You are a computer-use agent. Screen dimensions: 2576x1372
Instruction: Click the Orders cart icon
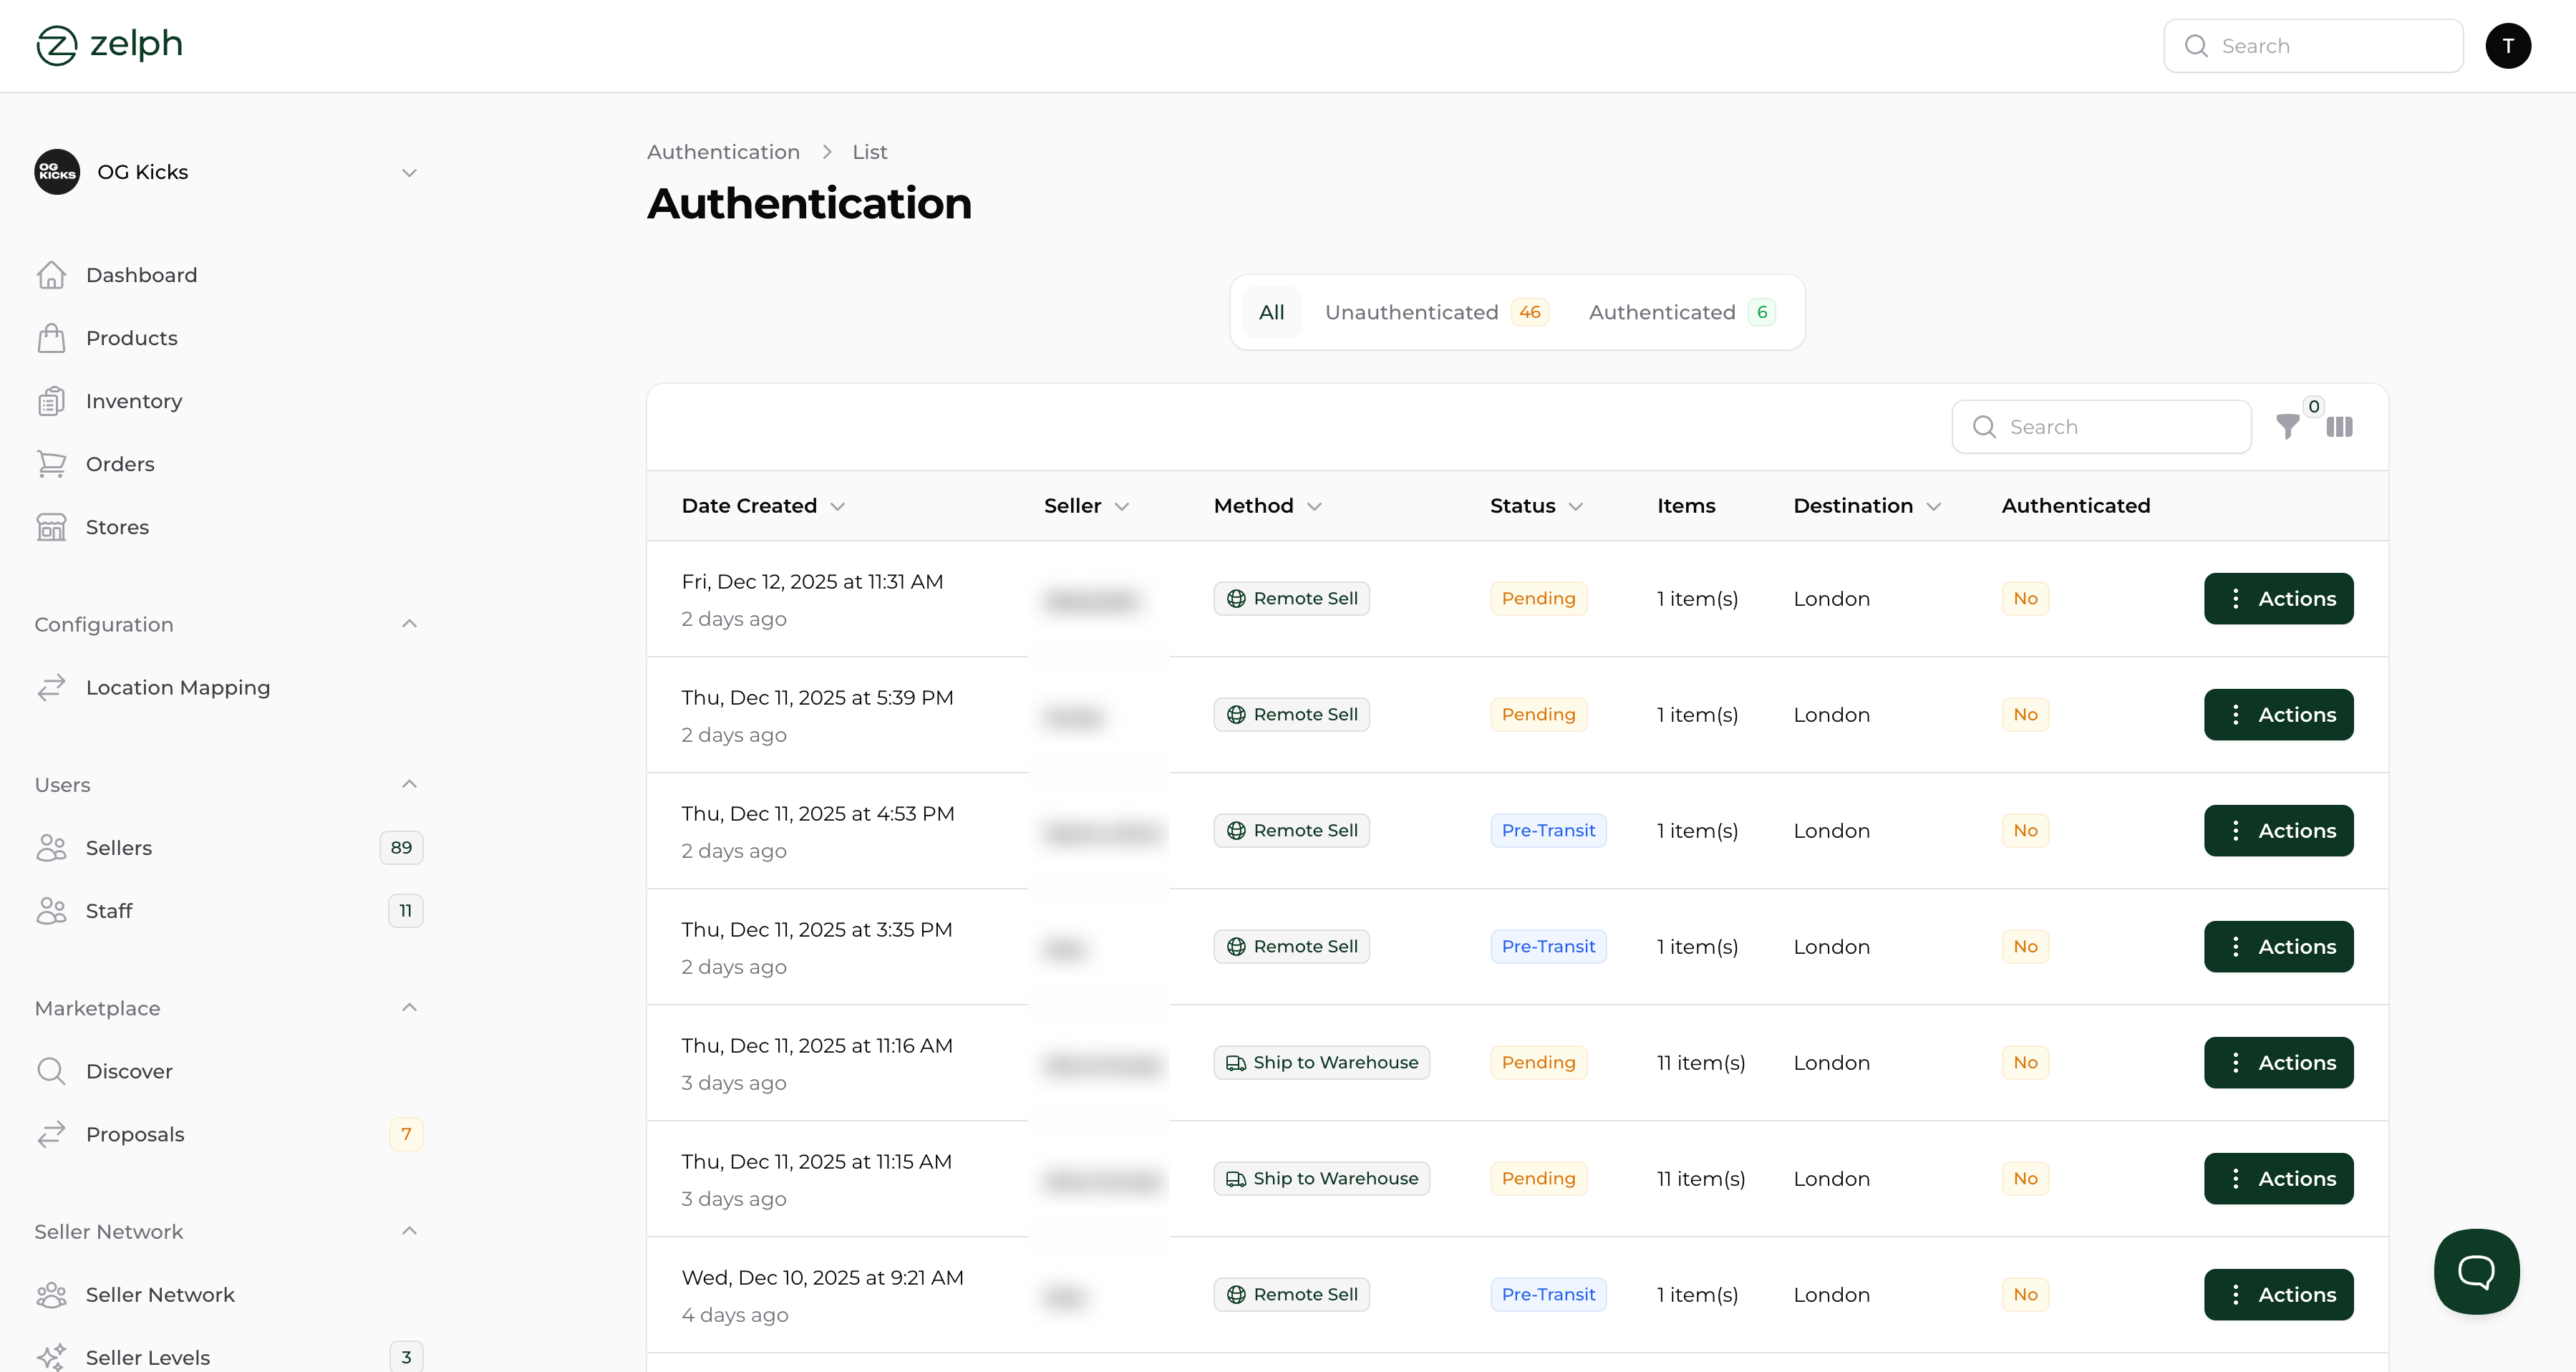pos(53,463)
